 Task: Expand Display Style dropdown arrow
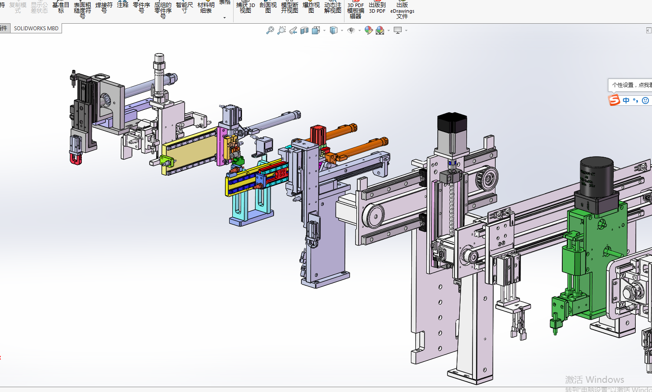pos(342,31)
